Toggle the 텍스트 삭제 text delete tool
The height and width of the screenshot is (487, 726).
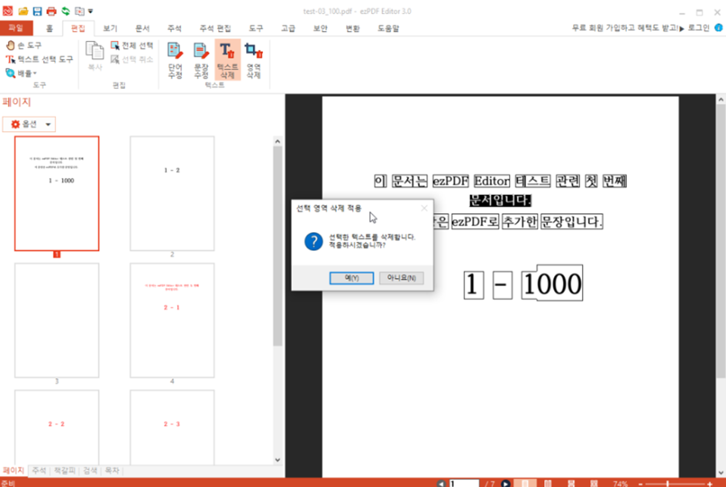click(227, 60)
